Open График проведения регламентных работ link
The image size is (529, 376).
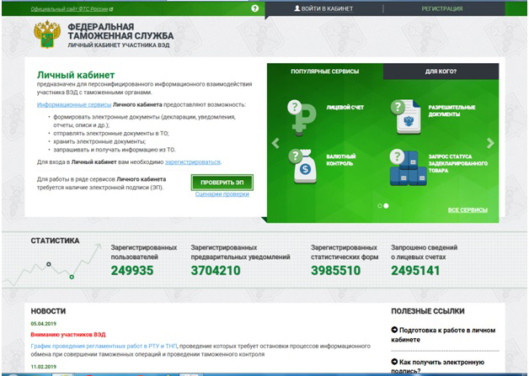pyautogui.click(x=104, y=346)
